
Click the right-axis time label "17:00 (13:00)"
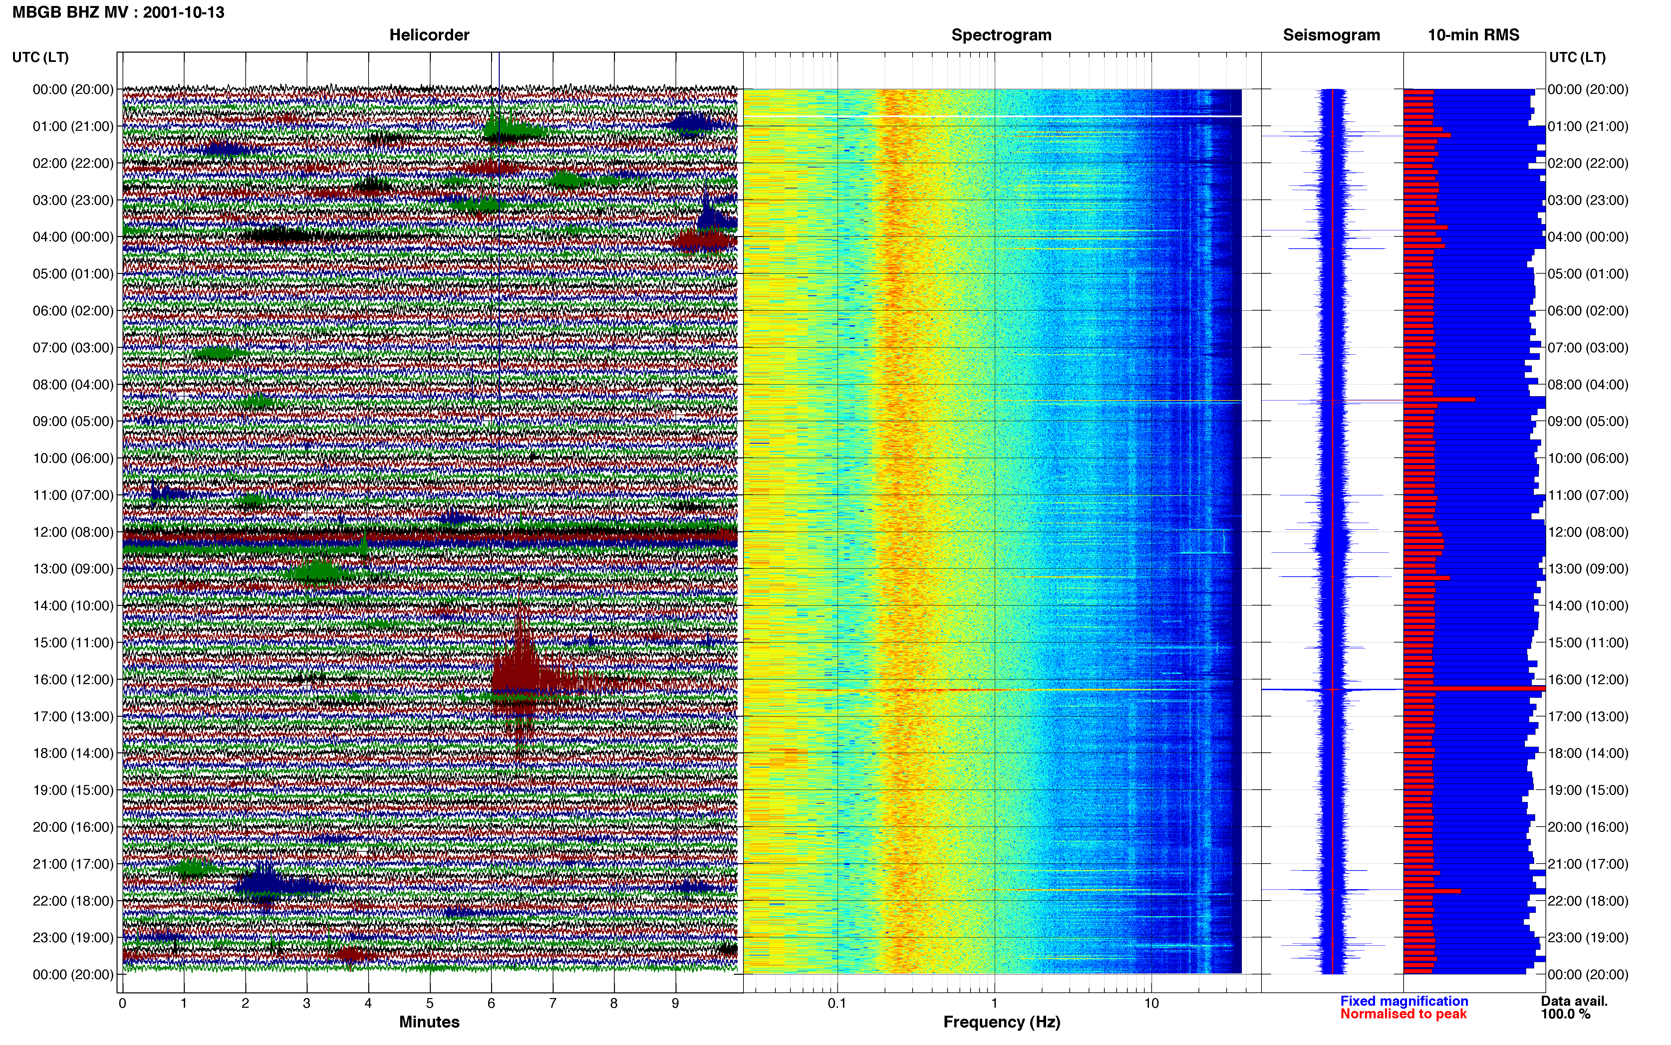pos(1588,717)
